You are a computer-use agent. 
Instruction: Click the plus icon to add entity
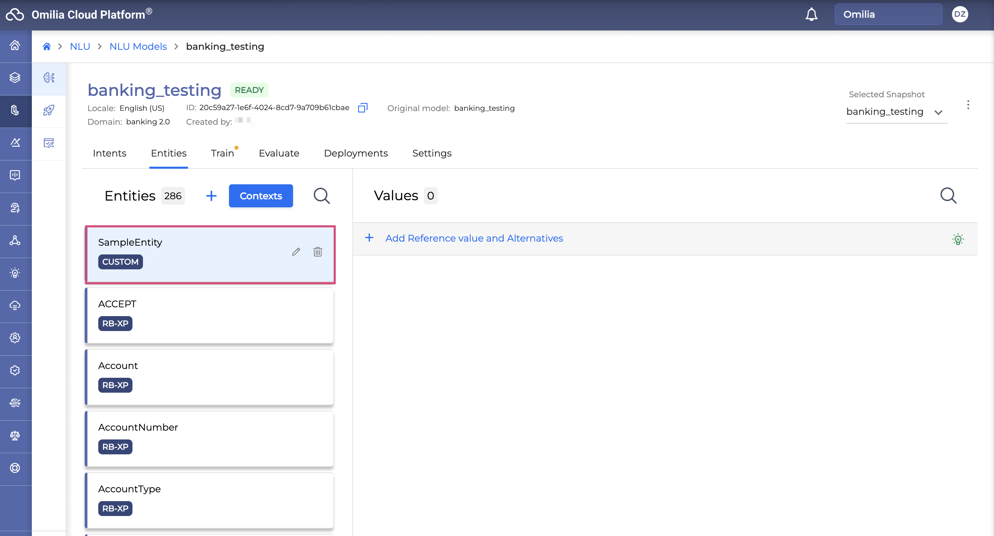tap(211, 195)
